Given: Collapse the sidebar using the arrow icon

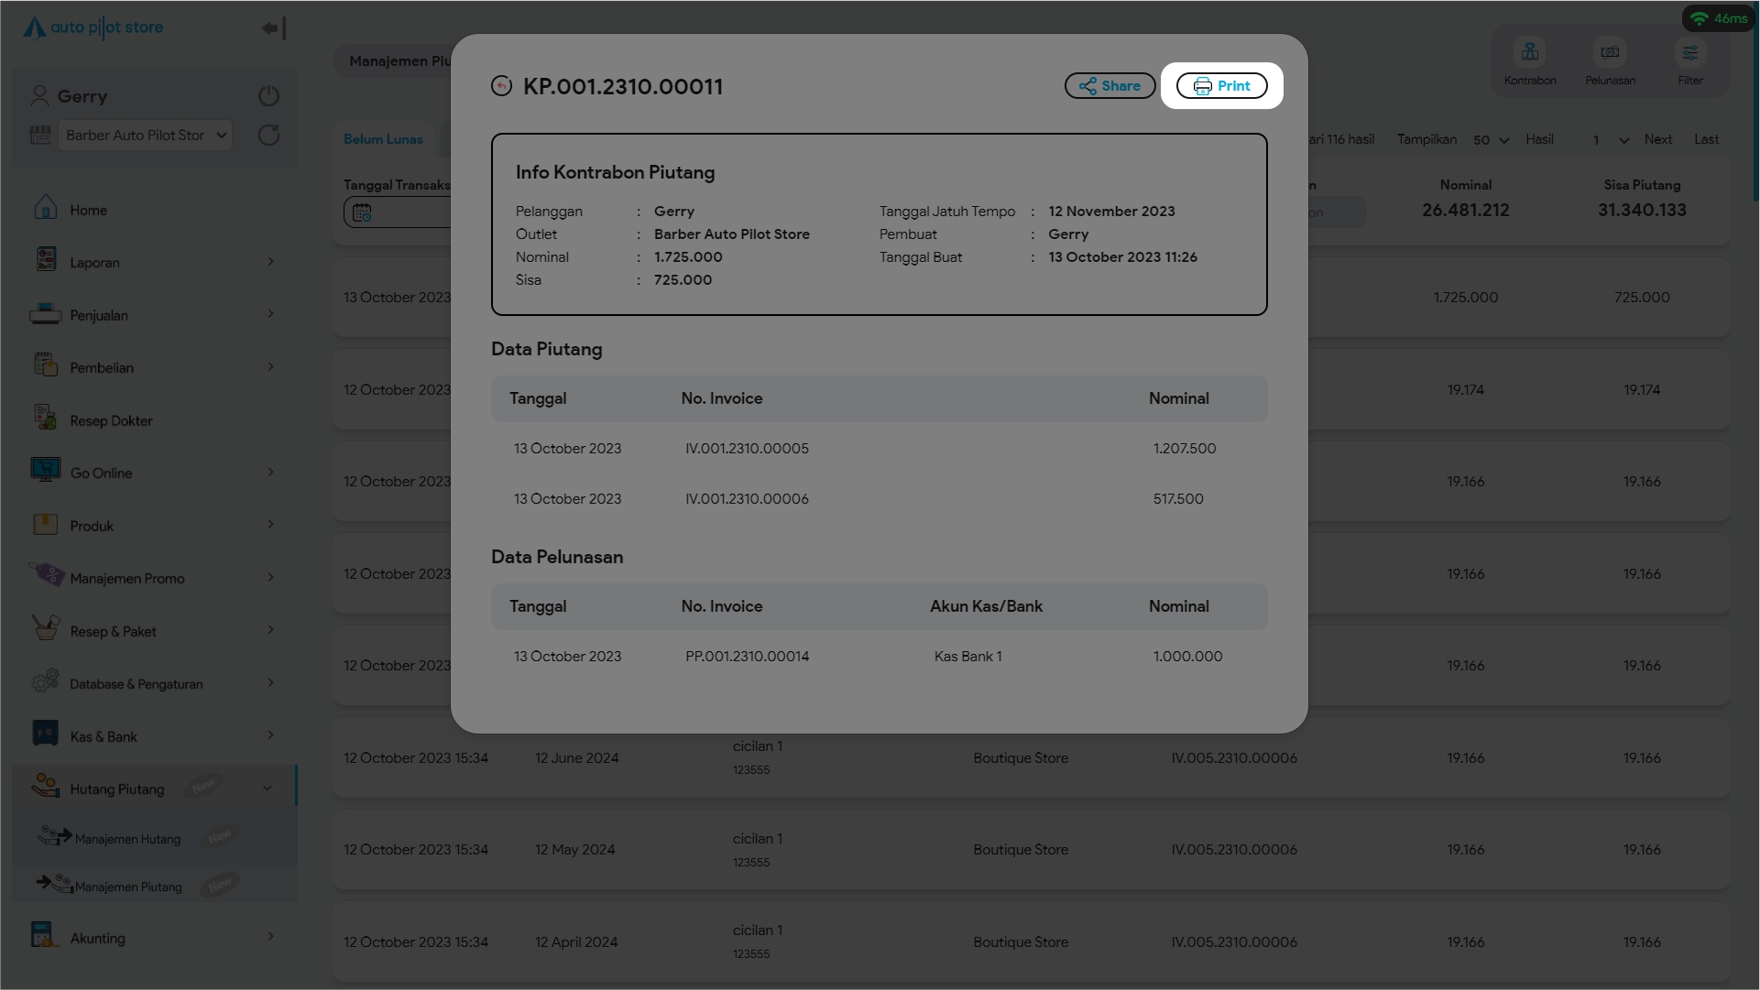Looking at the screenshot, I should pyautogui.click(x=273, y=28).
